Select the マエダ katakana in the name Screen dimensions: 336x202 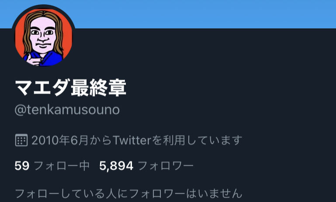[x=42, y=88]
